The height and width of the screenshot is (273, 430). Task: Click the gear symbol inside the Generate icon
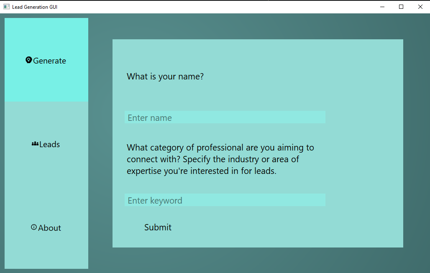point(28,59)
